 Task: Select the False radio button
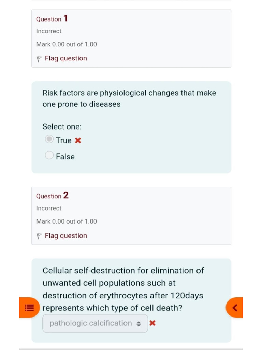pos(49,156)
